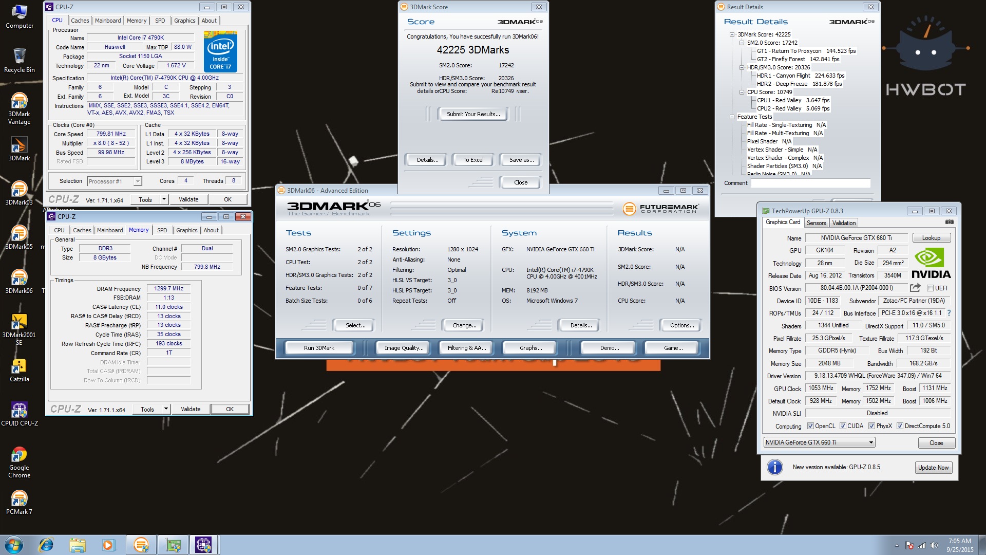
Task: Switch to Caches tab in upper CPU-Z window
Action: click(80, 21)
